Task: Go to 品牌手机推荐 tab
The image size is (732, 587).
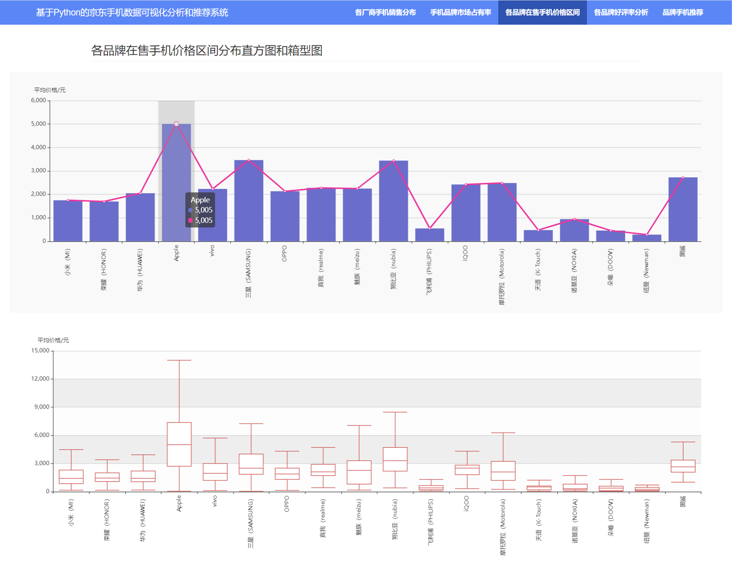Action: click(x=682, y=13)
